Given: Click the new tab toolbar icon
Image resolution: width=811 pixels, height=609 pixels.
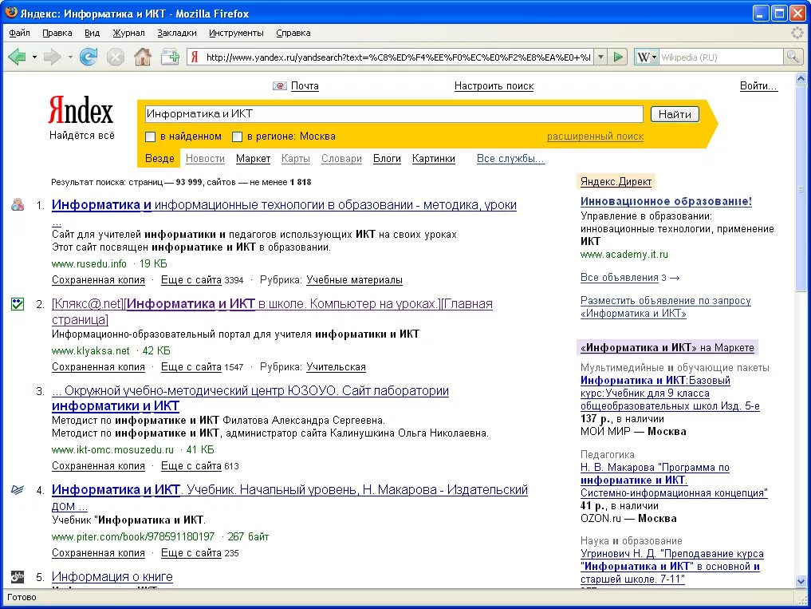Looking at the screenshot, I should (x=170, y=57).
